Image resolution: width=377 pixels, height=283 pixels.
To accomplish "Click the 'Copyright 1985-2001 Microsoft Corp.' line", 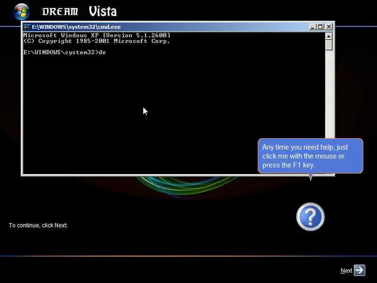I will (97, 41).
